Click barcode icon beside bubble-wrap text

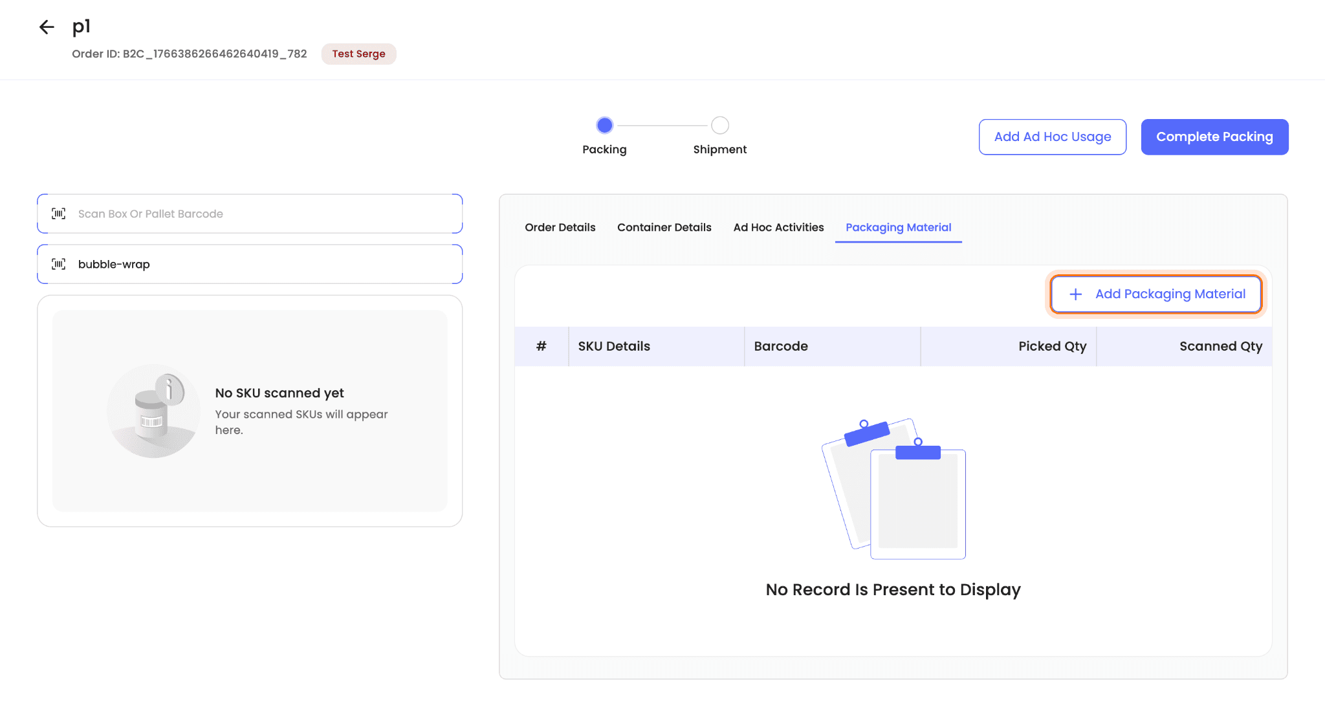[x=59, y=264]
